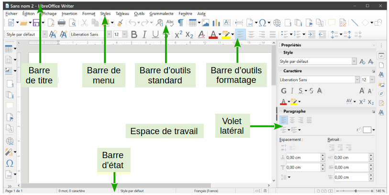Click the Français (France) language status
The image size is (389, 195).
206,191
